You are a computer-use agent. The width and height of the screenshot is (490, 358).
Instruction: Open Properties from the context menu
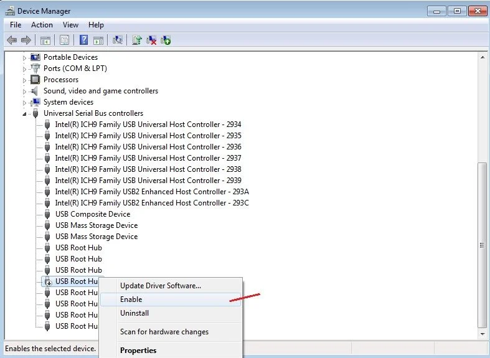[x=171, y=350]
